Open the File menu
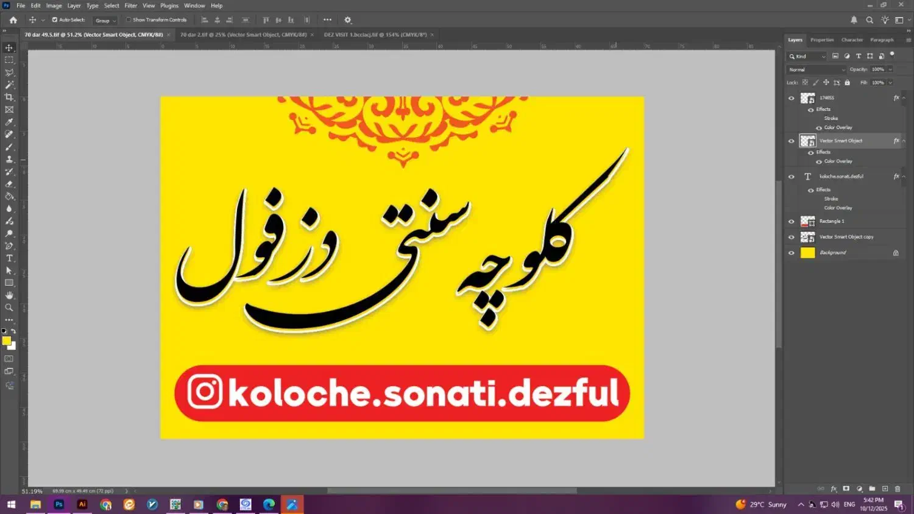 [21, 5]
